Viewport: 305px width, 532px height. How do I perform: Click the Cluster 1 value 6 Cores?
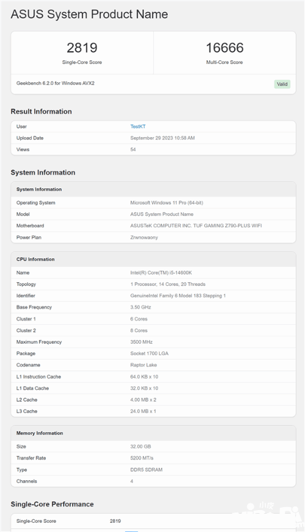[138, 319]
